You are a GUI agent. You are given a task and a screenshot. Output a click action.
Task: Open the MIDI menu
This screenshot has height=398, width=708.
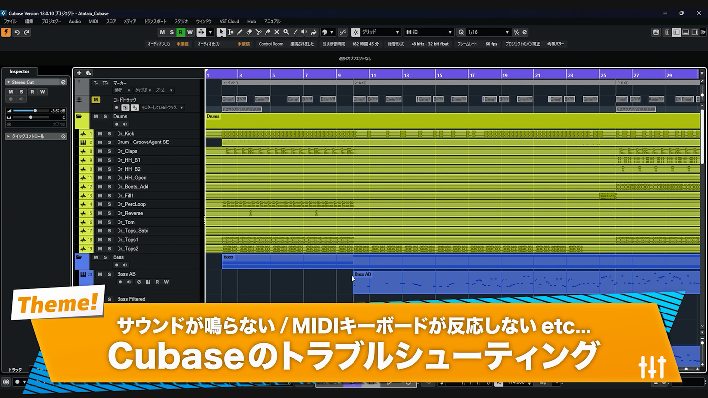[93, 21]
